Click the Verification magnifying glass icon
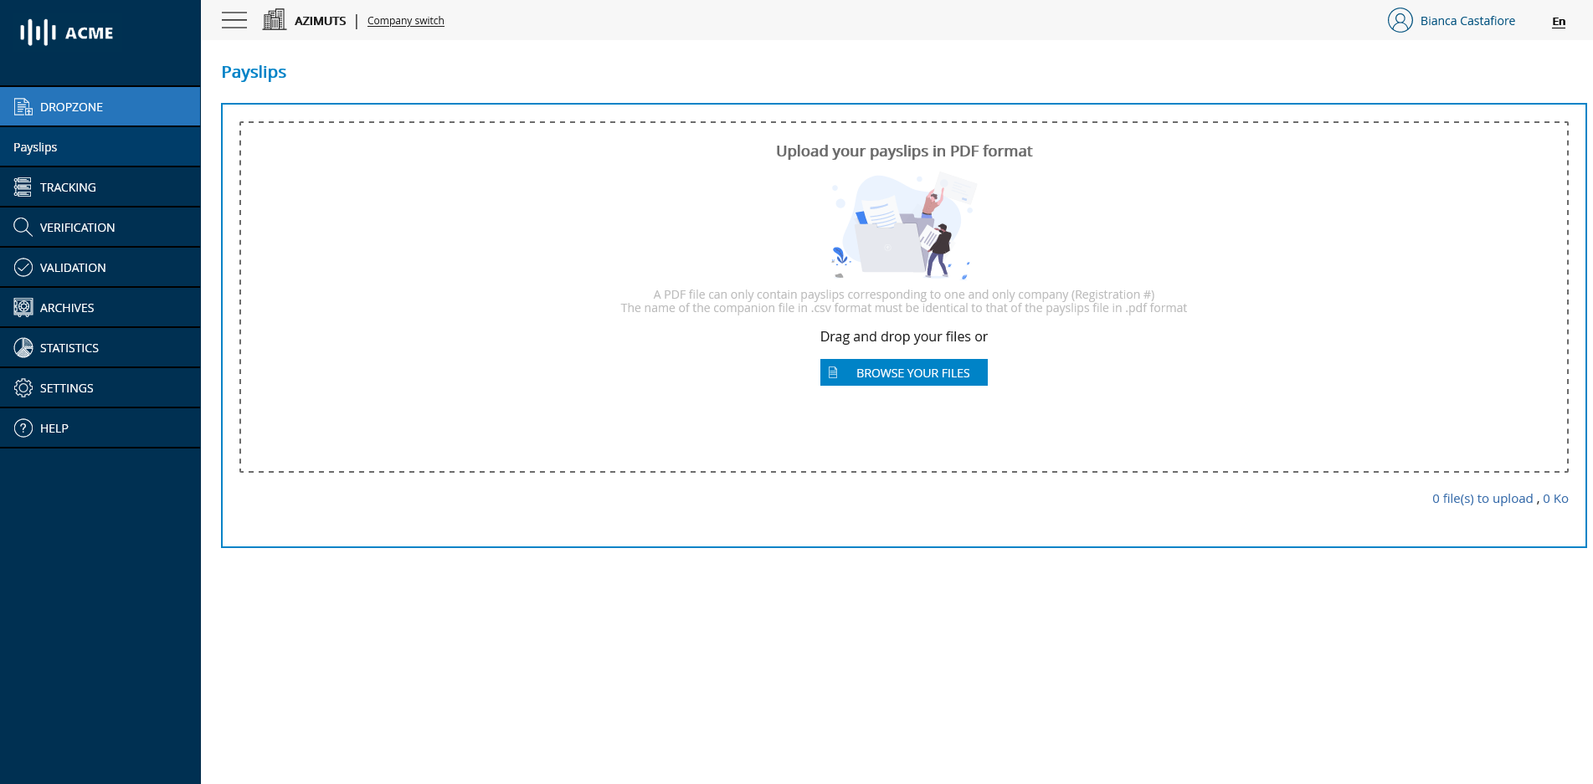Viewport: 1593px width, 784px height. tap(23, 227)
